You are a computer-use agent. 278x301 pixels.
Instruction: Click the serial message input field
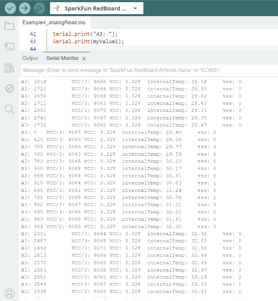149,70
